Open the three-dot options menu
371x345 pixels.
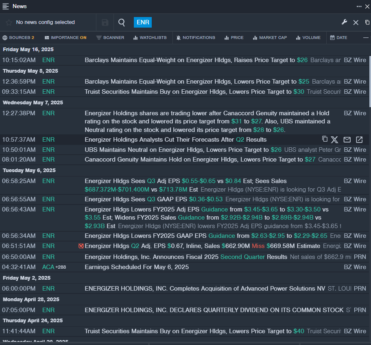359,6
